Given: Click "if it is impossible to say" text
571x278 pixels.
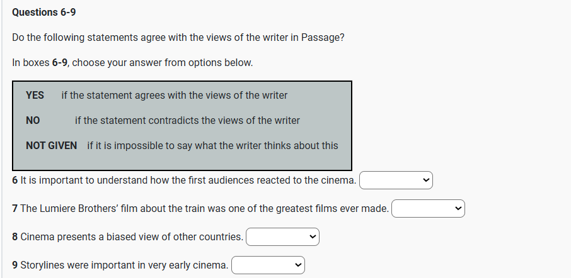Looking at the screenshot, I should pyautogui.click(x=212, y=146).
